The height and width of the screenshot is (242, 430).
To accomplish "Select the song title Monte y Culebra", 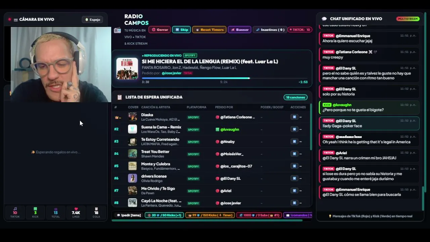I will pyautogui.click(x=156, y=164).
